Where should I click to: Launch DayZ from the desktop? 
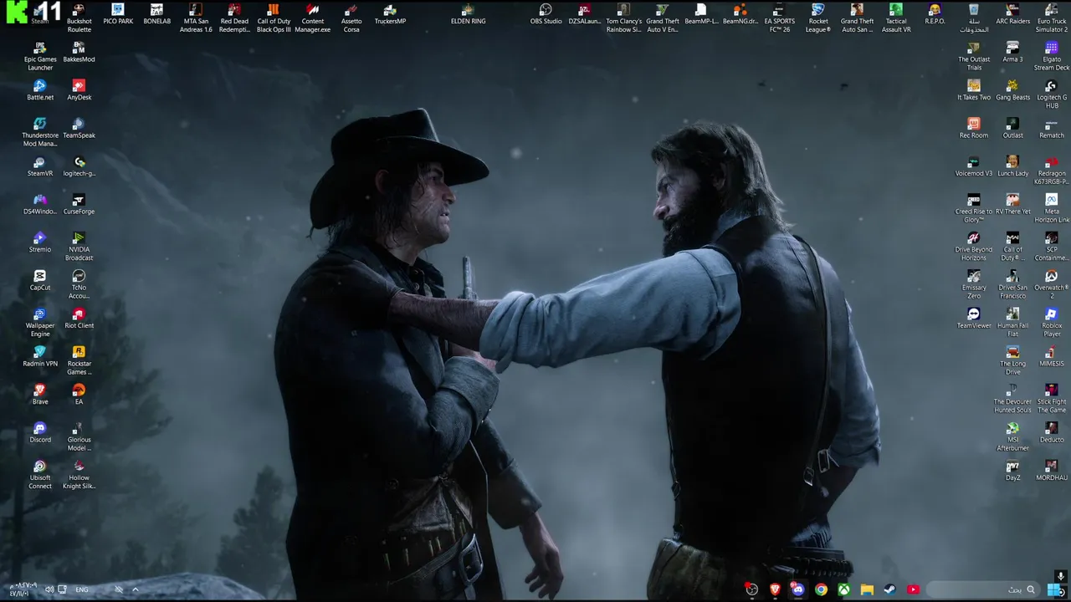tap(1012, 471)
